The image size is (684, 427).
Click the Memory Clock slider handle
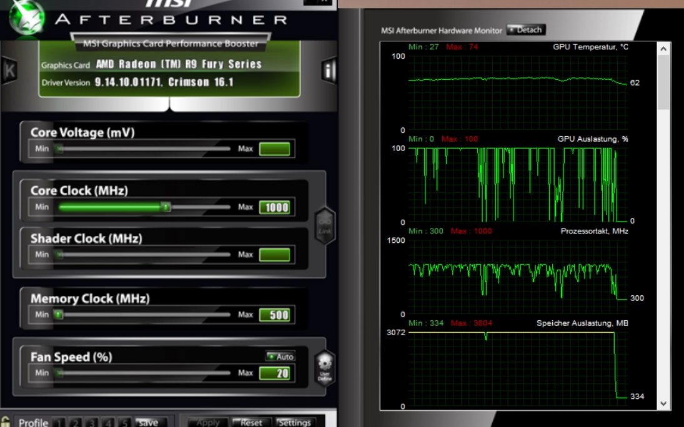pyautogui.click(x=59, y=315)
